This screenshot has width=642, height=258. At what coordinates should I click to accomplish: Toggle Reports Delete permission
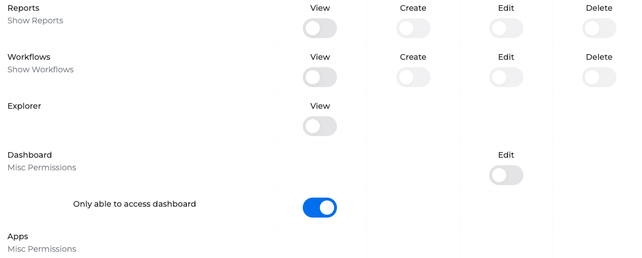[599, 28]
